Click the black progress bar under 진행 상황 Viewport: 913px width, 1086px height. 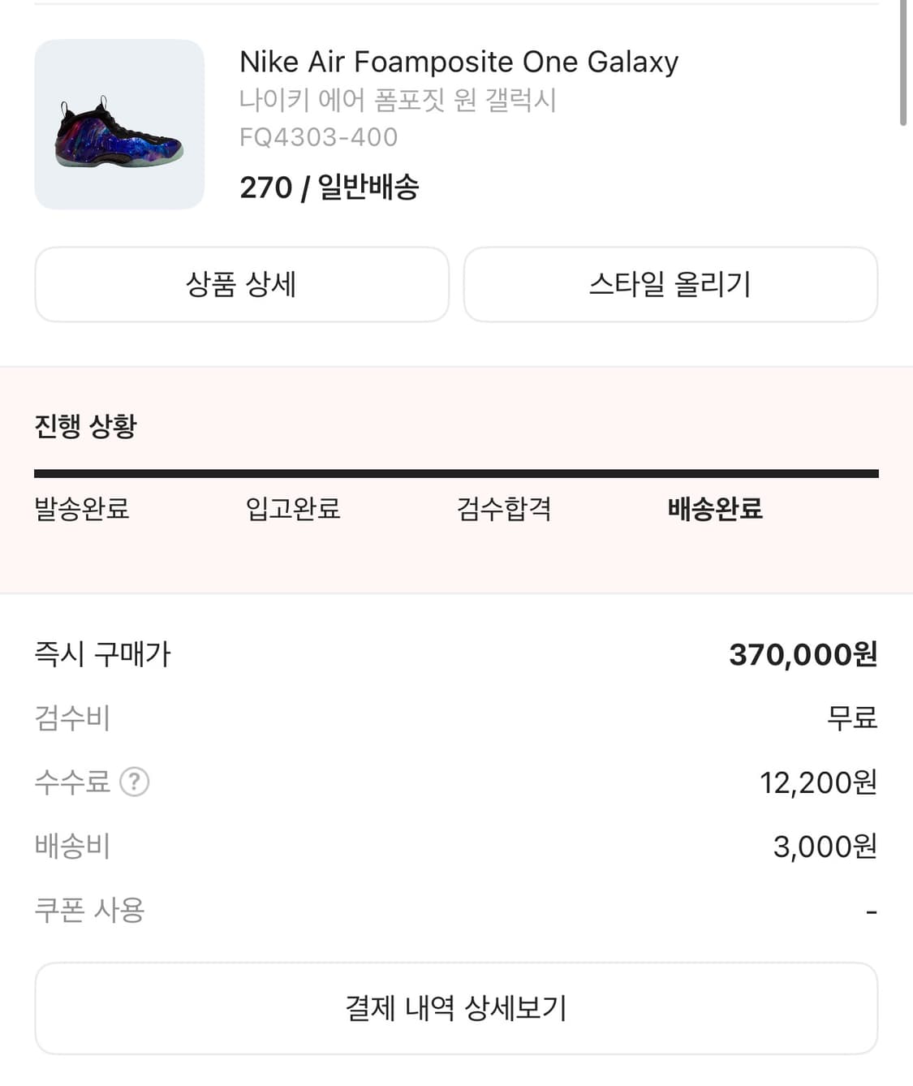pos(456,473)
